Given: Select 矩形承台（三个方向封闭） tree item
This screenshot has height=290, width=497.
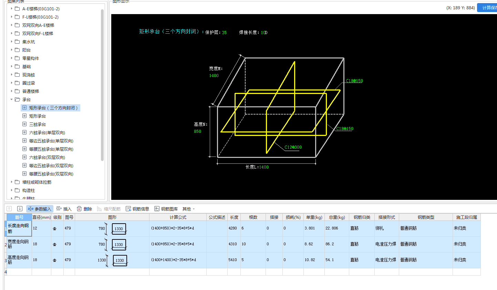Looking at the screenshot, I should [51, 108].
